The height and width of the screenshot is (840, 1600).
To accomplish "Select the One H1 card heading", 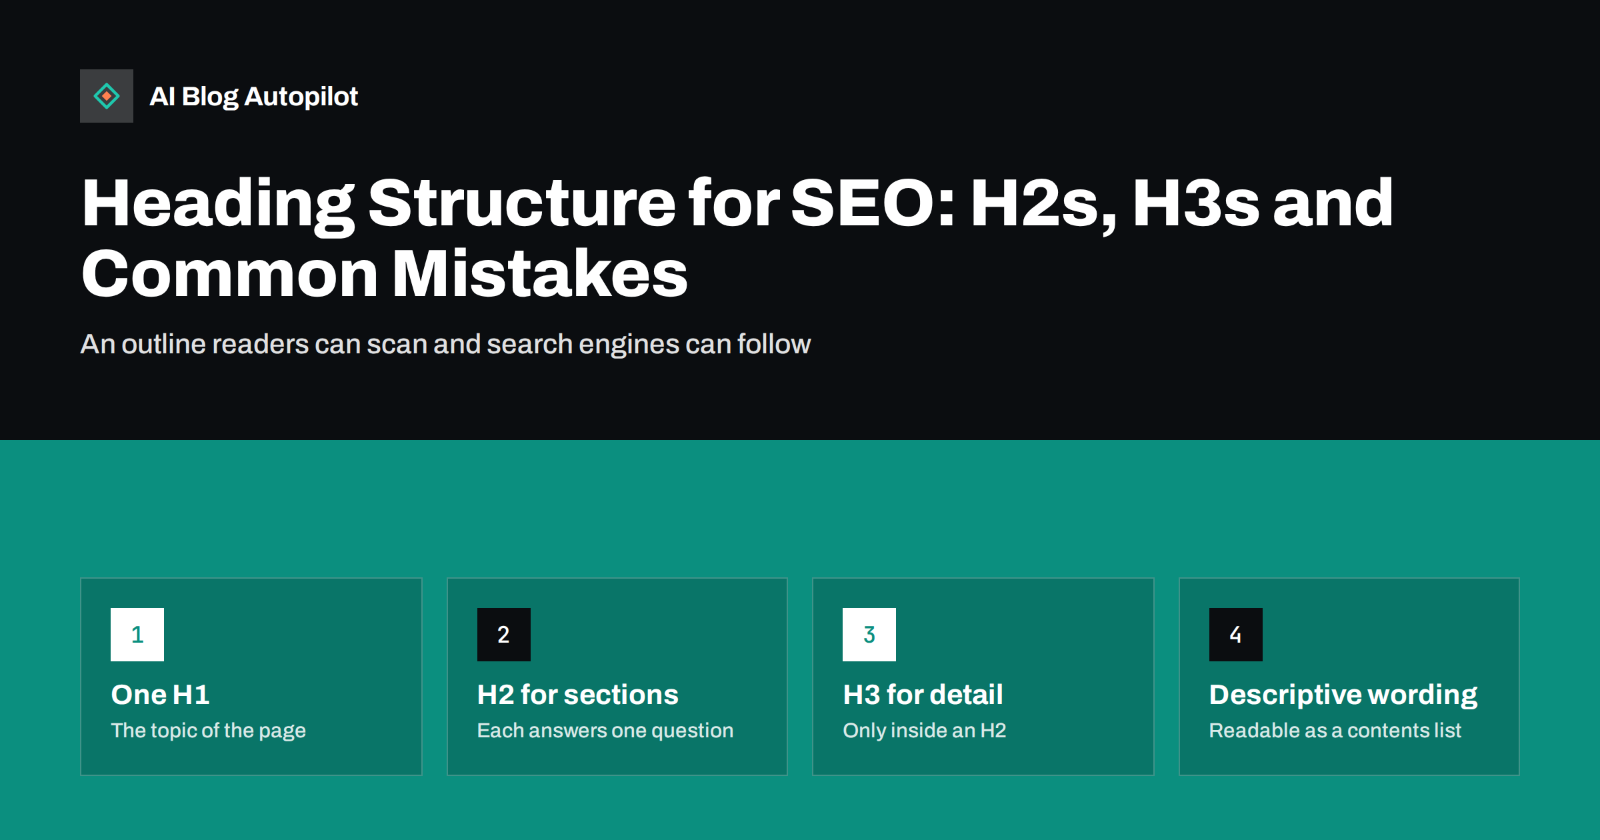I will click(x=160, y=695).
